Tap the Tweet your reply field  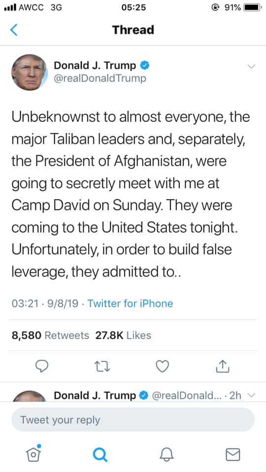tap(133, 419)
